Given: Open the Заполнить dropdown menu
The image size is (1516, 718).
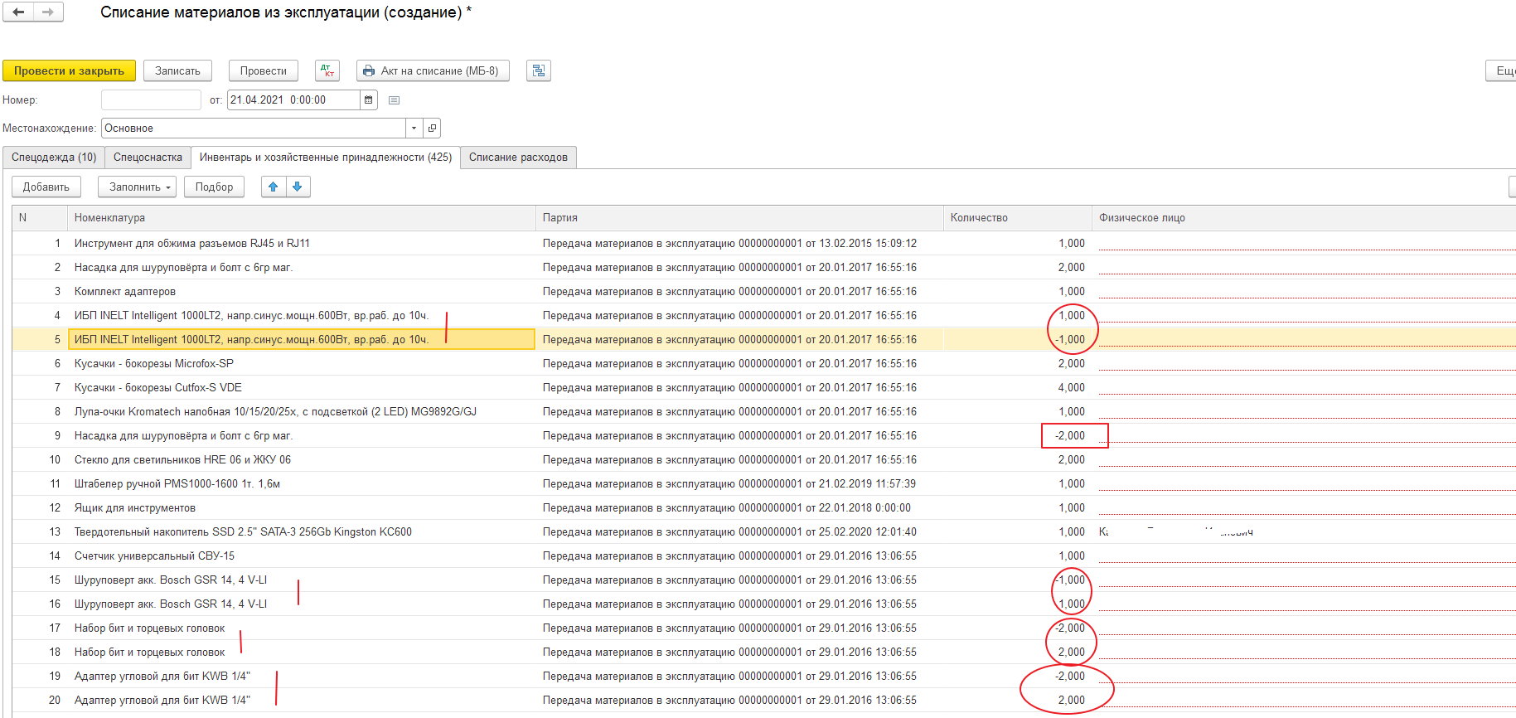Looking at the screenshot, I should pyautogui.click(x=138, y=187).
